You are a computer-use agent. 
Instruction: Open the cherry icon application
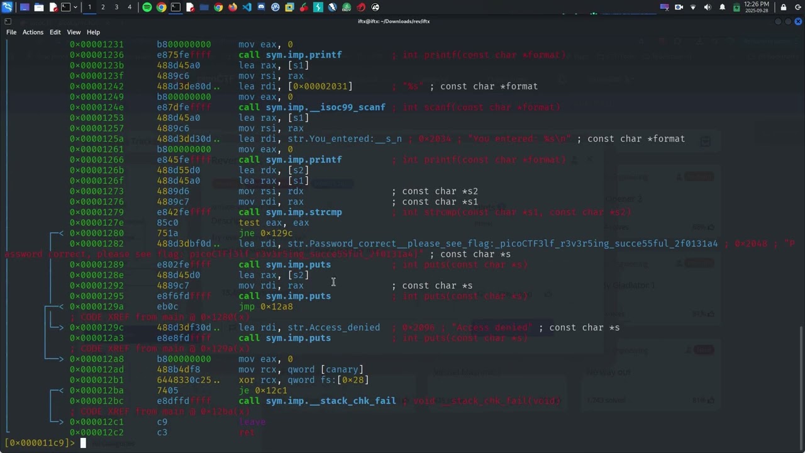(304, 7)
